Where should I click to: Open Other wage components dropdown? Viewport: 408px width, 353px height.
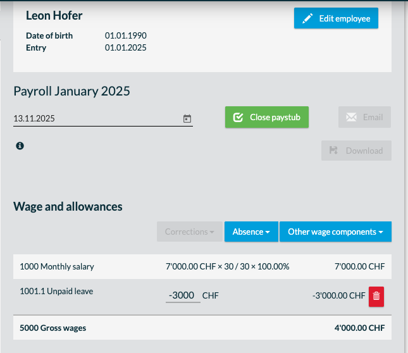coord(335,232)
